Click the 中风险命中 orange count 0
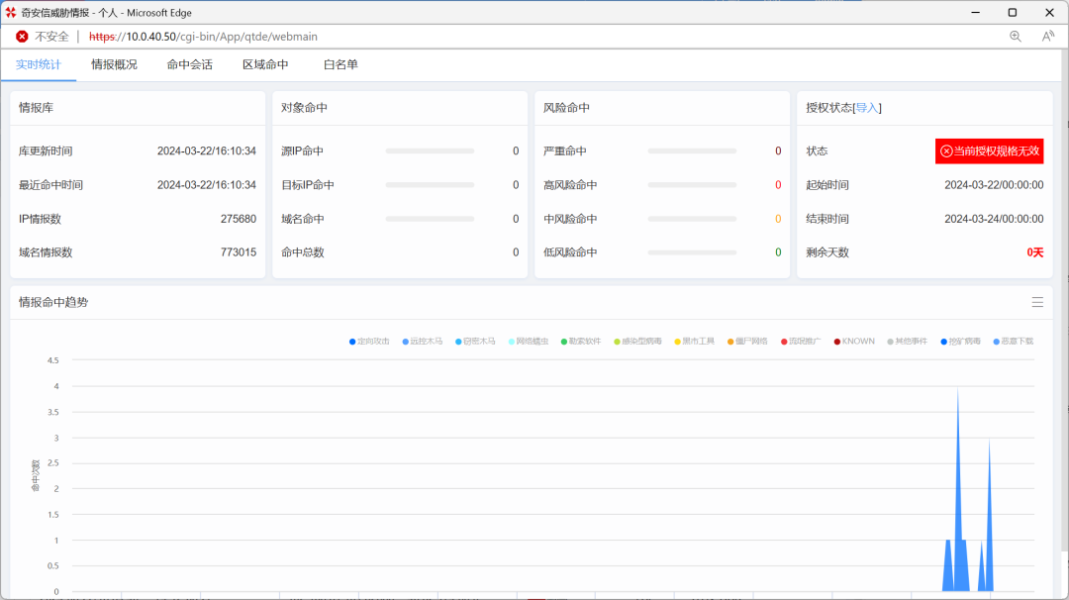This screenshot has width=1069, height=600. (778, 219)
